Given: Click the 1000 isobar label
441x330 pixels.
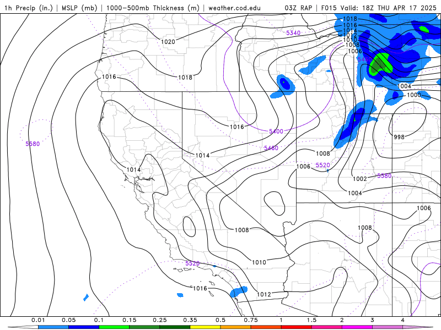Looking at the screenshot, I should (x=414, y=95).
